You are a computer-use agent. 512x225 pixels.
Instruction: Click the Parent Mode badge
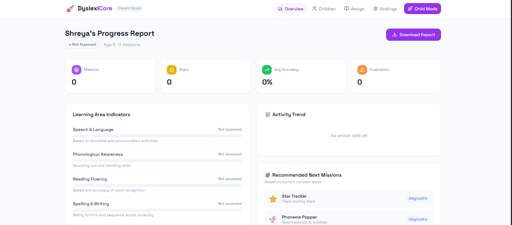tap(130, 8)
